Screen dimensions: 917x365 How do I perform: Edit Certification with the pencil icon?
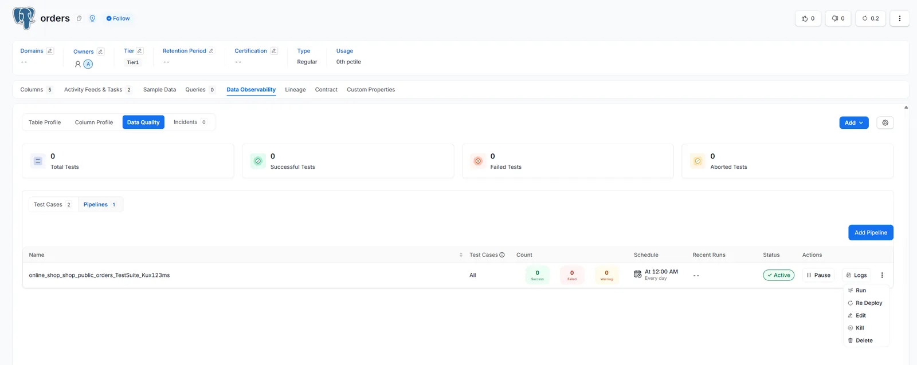[274, 51]
